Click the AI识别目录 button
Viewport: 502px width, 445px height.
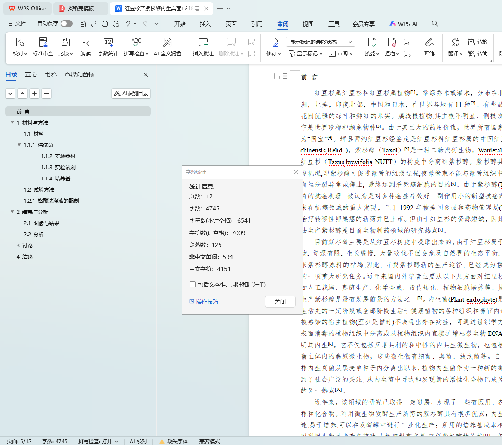point(131,93)
